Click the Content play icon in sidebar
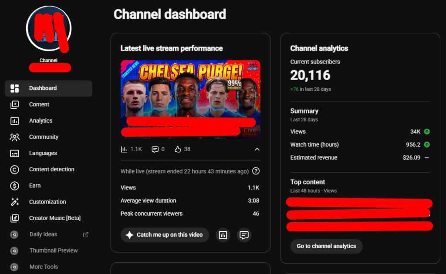 [x=14, y=104]
